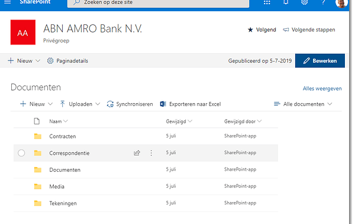Open the Media folder name
The width and height of the screenshot is (355, 224).
pyautogui.click(x=57, y=186)
